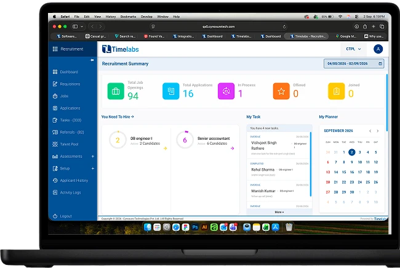Toggle the sidebar pin icon

pos(92,60)
